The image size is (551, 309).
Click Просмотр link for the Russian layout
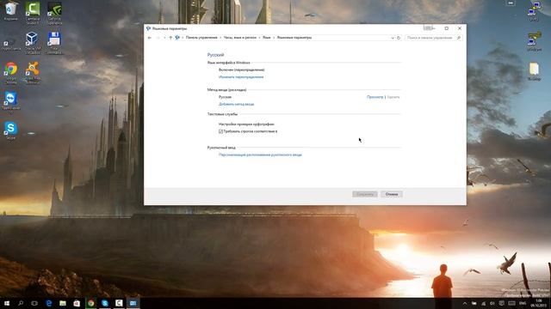click(375, 97)
